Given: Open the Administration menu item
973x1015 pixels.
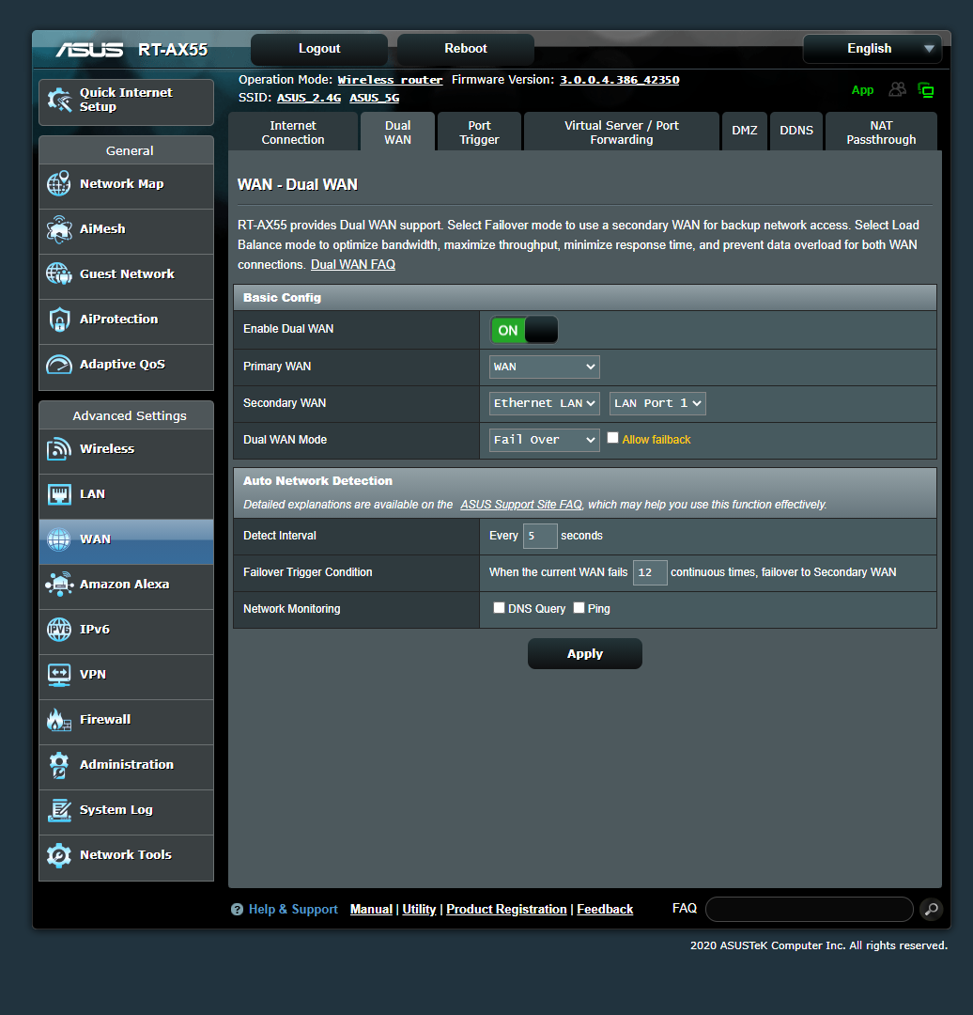Looking at the screenshot, I should click(x=126, y=767).
